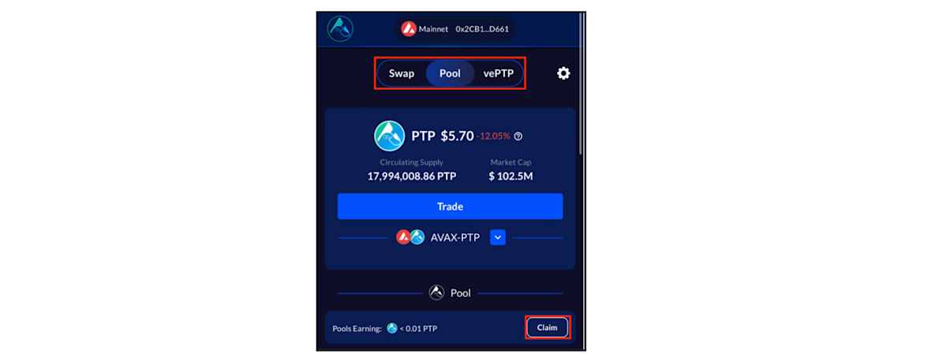Click the Platypus logo in the header
Viewport: 931px width, 364px height.
(x=340, y=28)
